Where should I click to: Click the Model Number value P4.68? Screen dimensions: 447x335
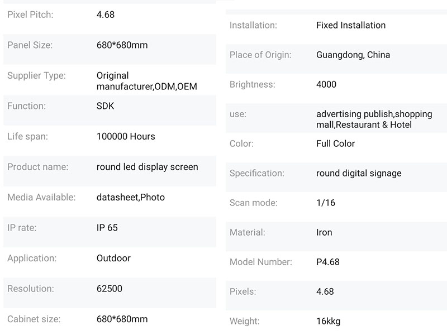(327, 262)
